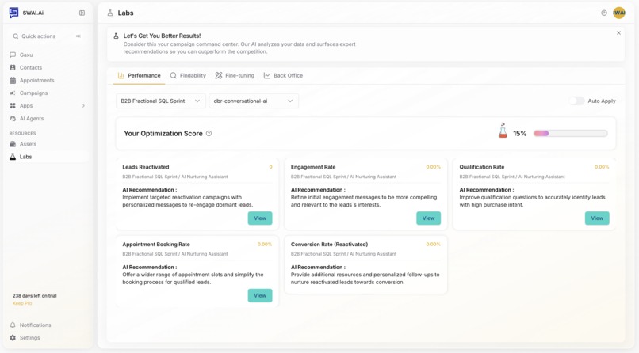Select Appointments in the sidebar menu
This screenshot has width=639, height=353.
point(37,80)
